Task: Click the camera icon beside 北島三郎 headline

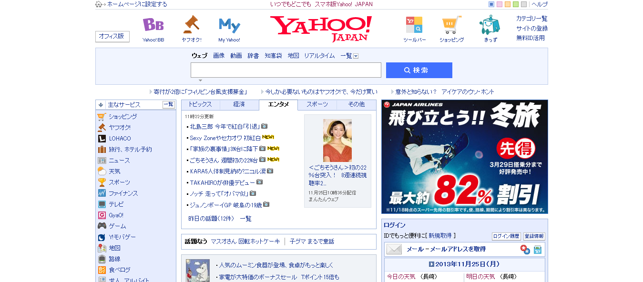Action: (x=264, y=126)
